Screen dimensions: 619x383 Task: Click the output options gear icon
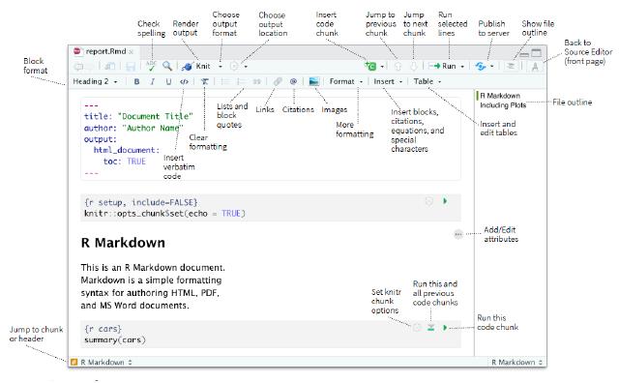234,67
